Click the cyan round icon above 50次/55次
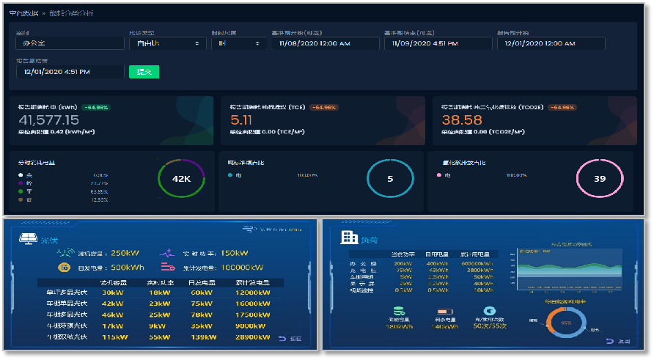Screen dimensions: 654x360 [x=489, y=311]
